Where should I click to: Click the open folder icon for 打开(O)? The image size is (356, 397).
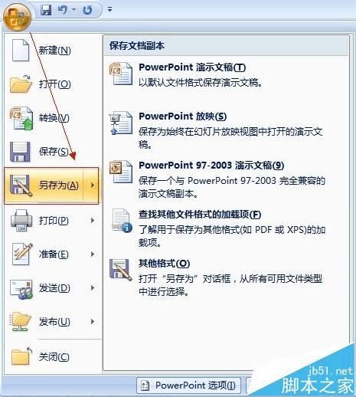click(21, 84)
